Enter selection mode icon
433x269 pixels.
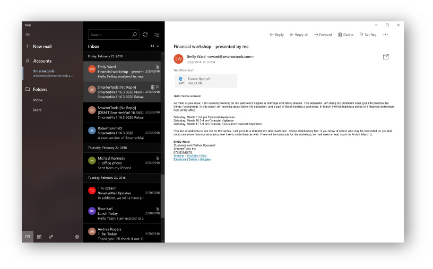[157, 34]
